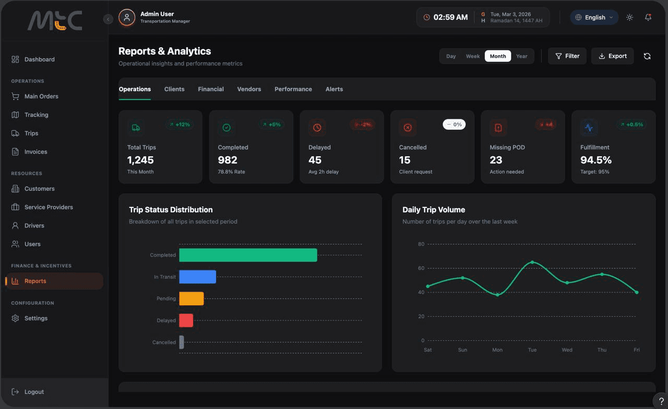The image size is (668, 409).
Task: Click the Trip Status Distribution heading
Action: click(x=171, y=210)
